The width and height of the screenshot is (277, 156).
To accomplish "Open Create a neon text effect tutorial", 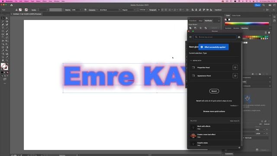I will pyautogui.click(x=215, y=136).
